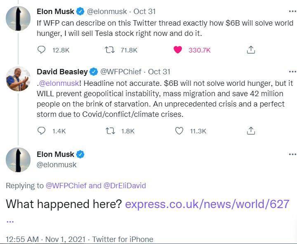
Task: Open the David Beasley display name
Action: point(62,72)
